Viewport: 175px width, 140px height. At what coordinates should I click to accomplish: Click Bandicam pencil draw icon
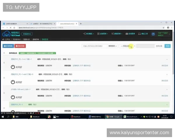coord(33,113)
